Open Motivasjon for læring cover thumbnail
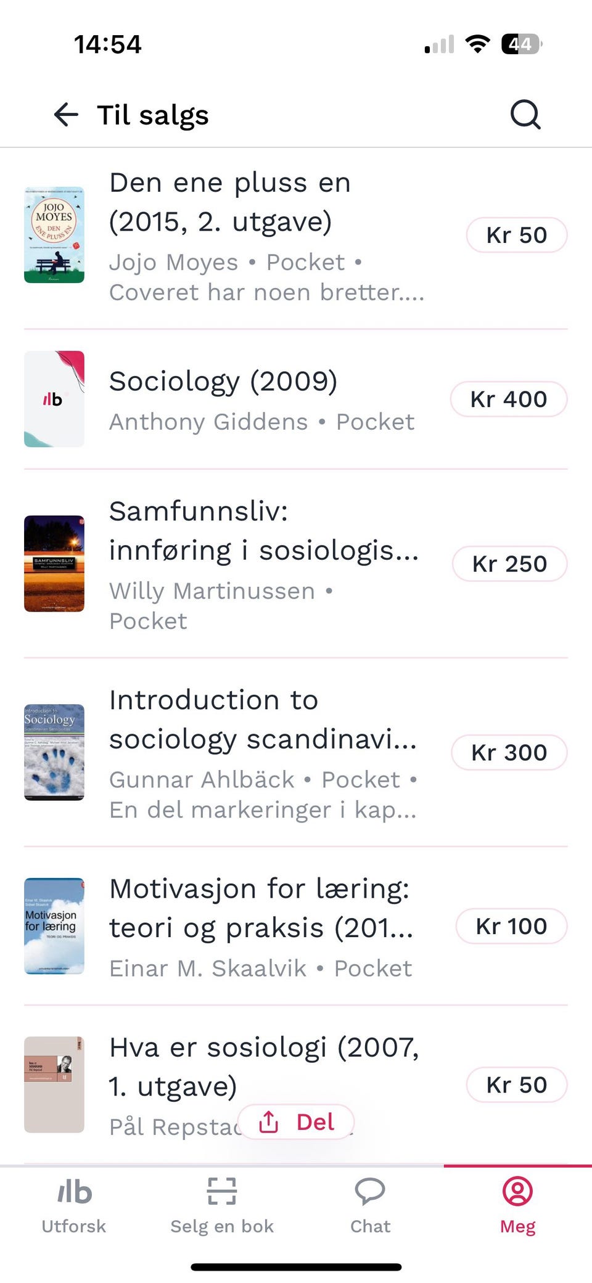The width and height of the screenshot is (592, 1283). point(54,926)
